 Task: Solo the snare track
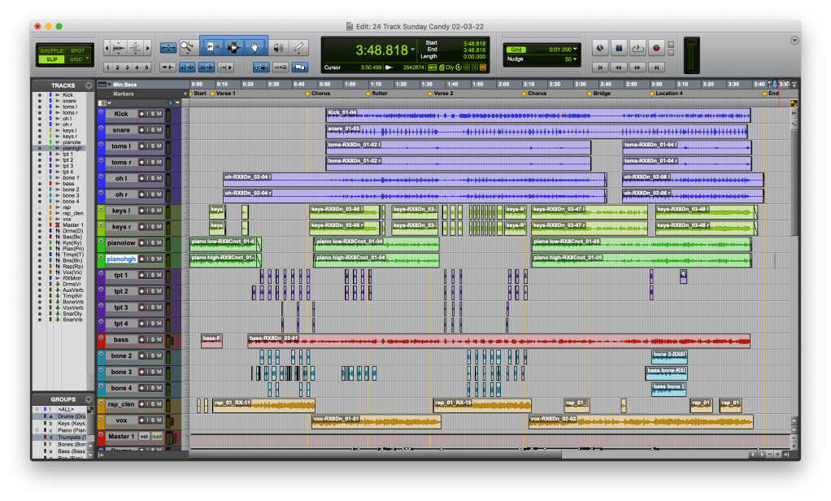point(151,130)
